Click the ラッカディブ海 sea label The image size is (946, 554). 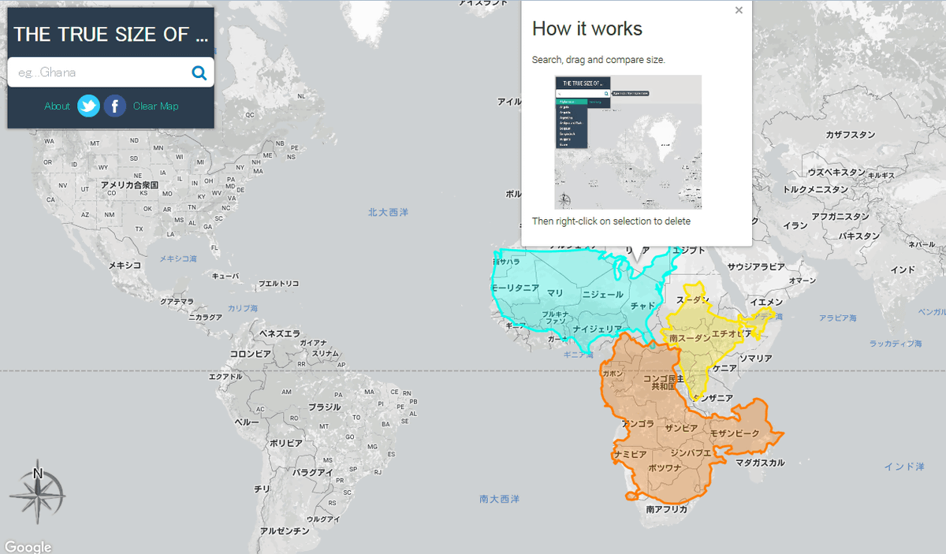coord(897,343)
